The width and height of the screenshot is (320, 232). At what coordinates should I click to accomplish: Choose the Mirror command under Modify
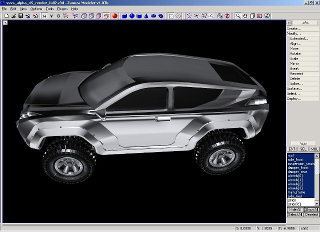point(295,63)
